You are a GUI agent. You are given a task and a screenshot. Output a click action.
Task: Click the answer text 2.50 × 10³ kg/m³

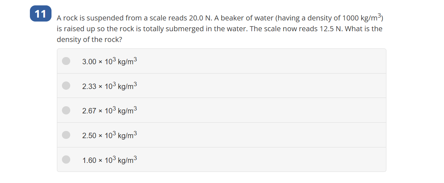click(109, 135)
